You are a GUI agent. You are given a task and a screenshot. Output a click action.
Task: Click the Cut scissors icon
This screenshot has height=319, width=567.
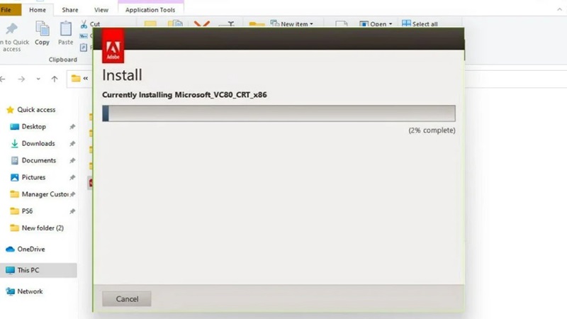pyautogui.click(x=84, y=24)
